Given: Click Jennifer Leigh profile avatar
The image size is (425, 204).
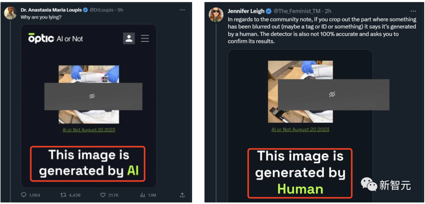Looking at the screenshot, I should pos(216,15).
